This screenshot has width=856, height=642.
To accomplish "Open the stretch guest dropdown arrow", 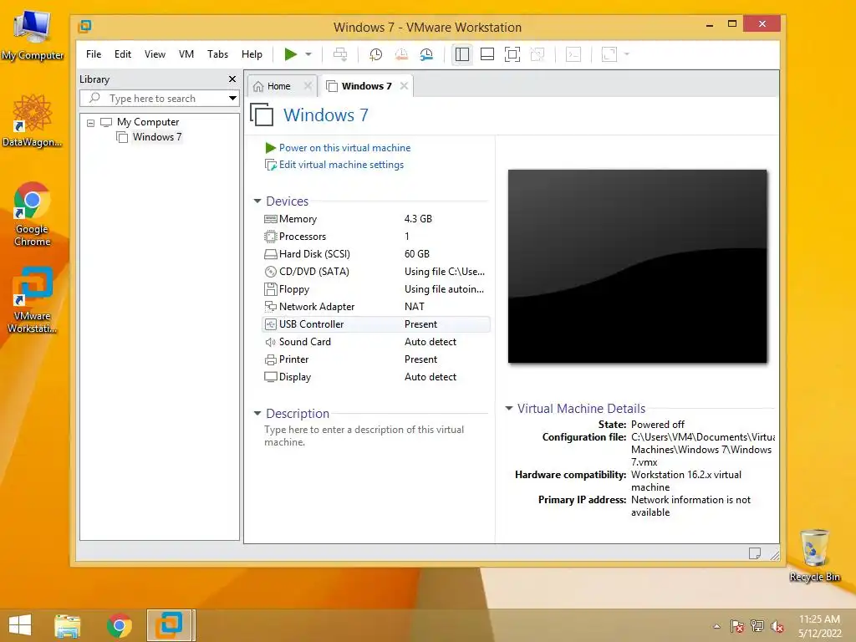I will [x=627, y=54].
